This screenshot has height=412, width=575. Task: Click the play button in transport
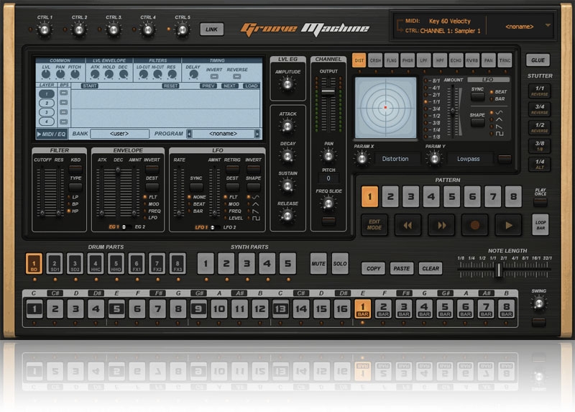pyautogui.click(x=509, y=225)
